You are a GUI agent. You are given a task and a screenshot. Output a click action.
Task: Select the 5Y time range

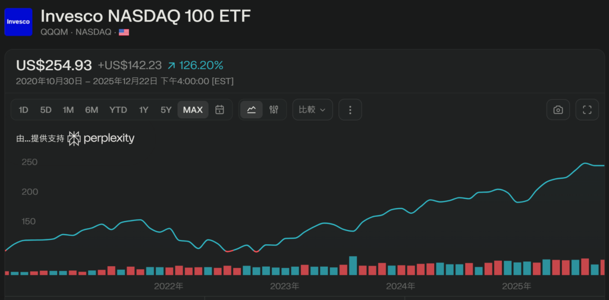coord(166,110)
